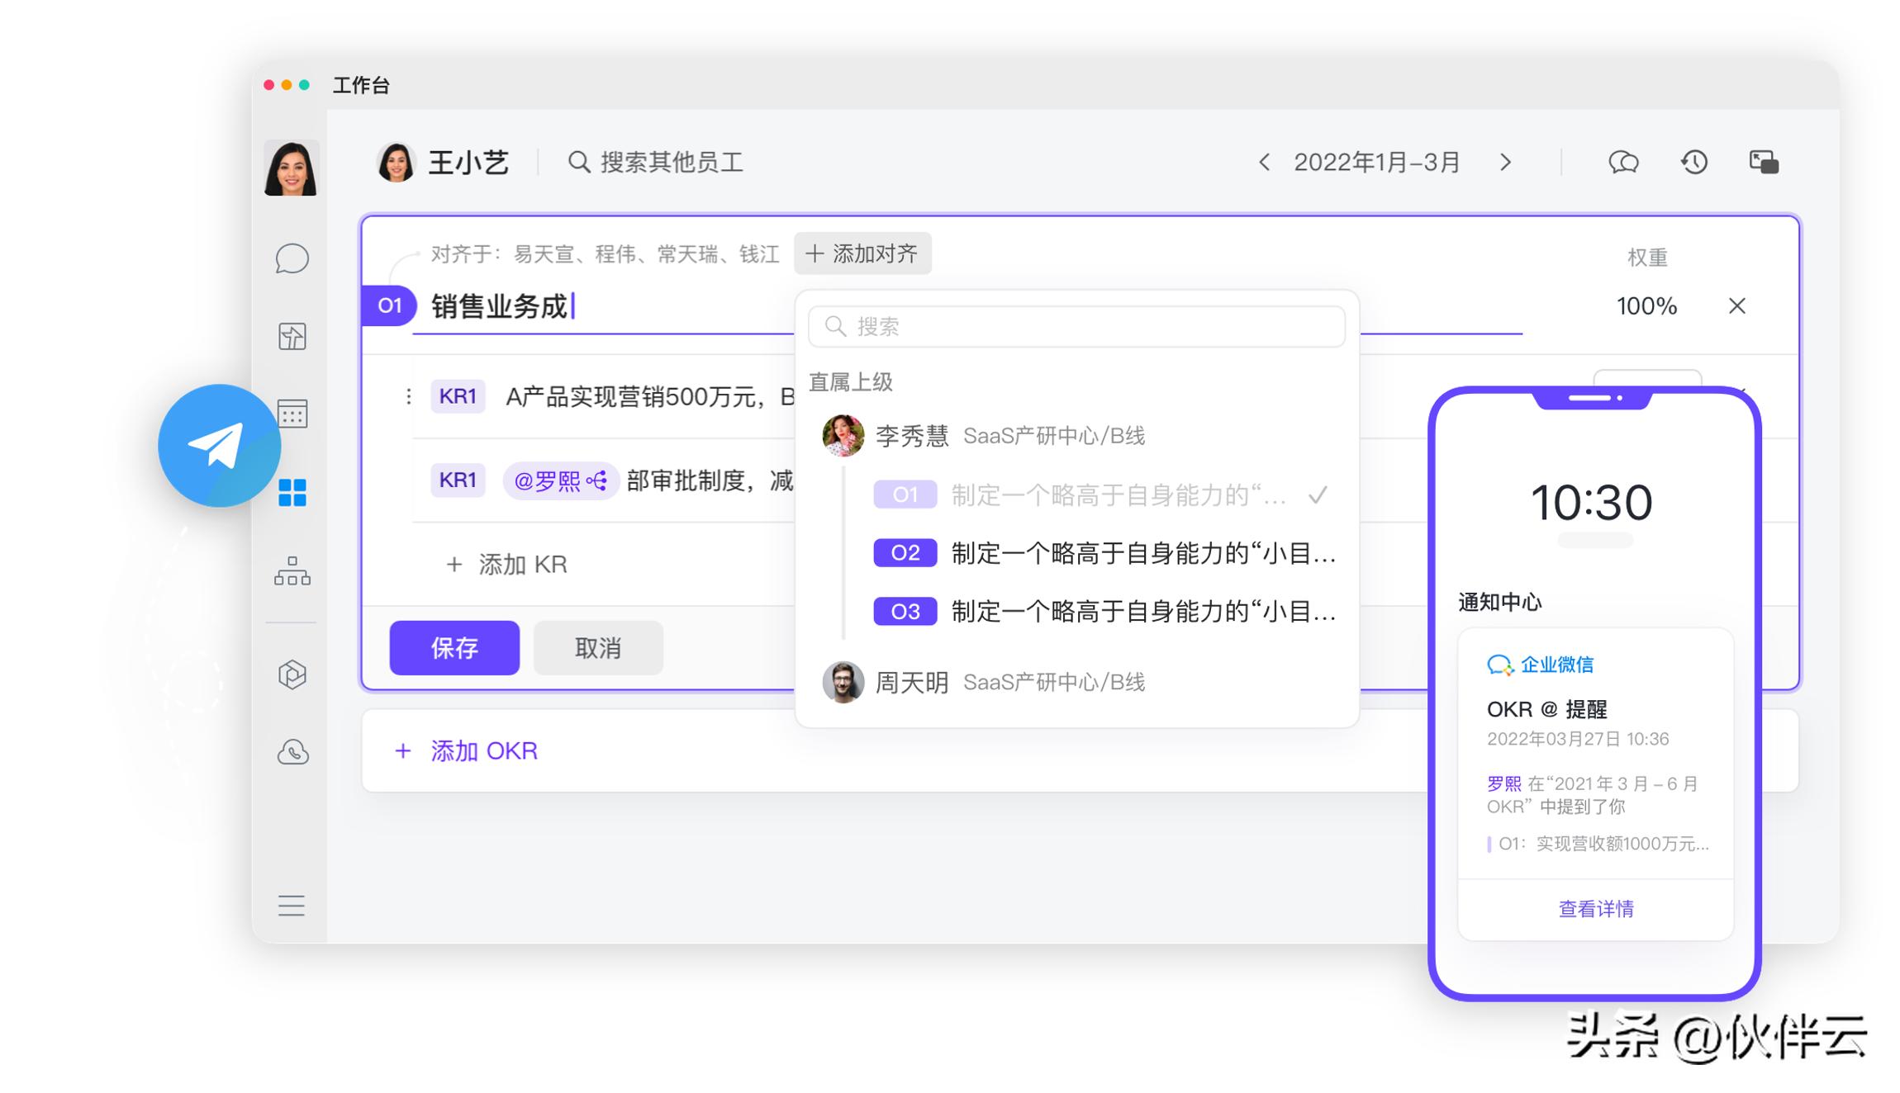Open the hamburger menu at the sidebar bottom
The width and height of the screenshot is (1900, 1093).
pyautogui.click(x=291, y=906)
